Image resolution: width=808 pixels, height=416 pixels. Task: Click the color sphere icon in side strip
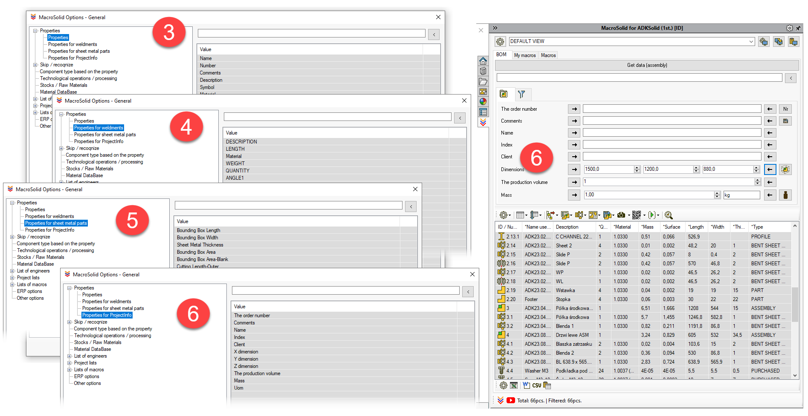click(x=483, y=102)
